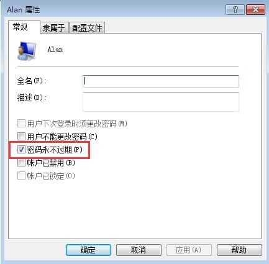Close the Alan 属性 dialog window

255,9
